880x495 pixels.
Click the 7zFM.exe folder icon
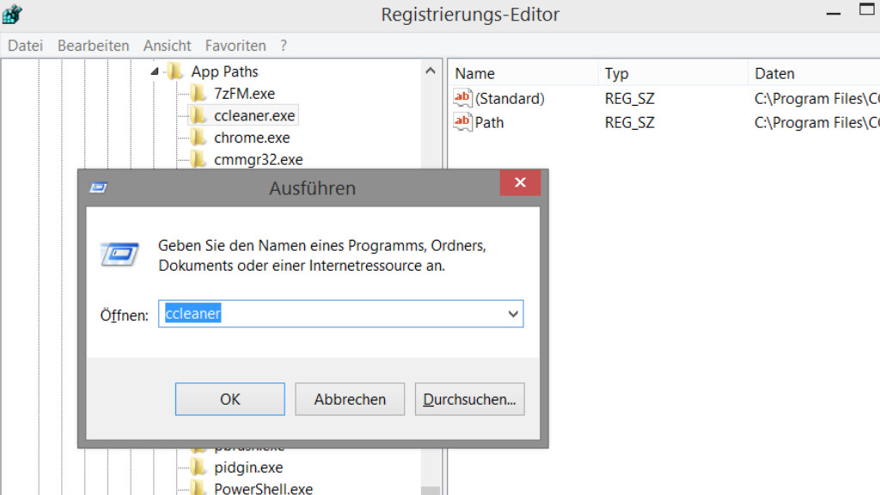click(199, 94)
